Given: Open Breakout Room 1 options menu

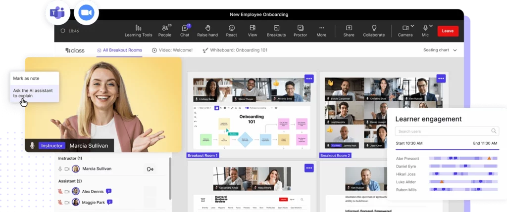Looking at the screenshot, I should click(x=309, y=79).
